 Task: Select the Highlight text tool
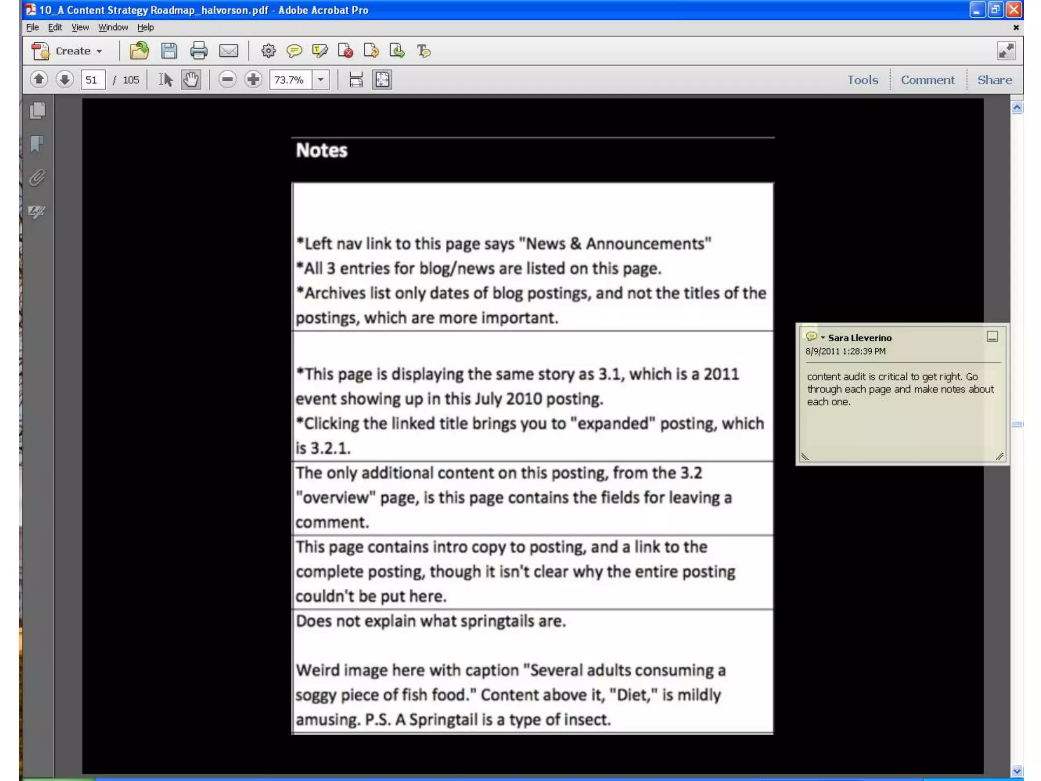pyautogui.click(x=320, y=51)
